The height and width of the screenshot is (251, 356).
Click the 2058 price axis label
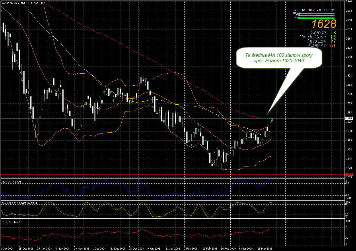pos(349,57)
